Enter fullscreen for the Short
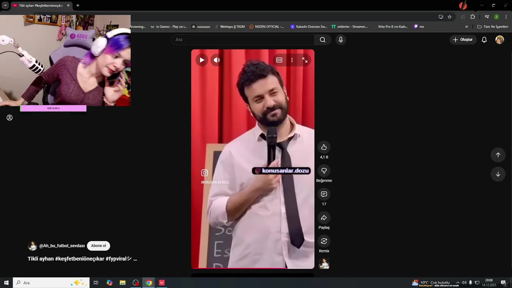512x288 pixels. pyautogui.click(x=305, y=60)
